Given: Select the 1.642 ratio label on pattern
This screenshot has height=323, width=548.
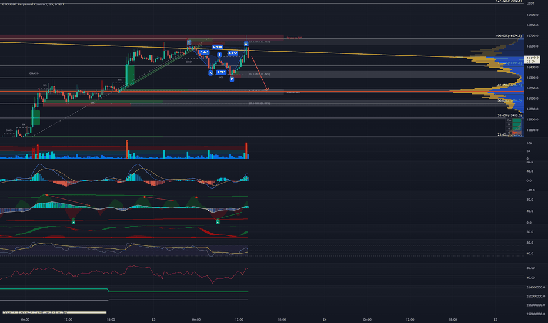Looking at the screenshot, I should [233, 53].
